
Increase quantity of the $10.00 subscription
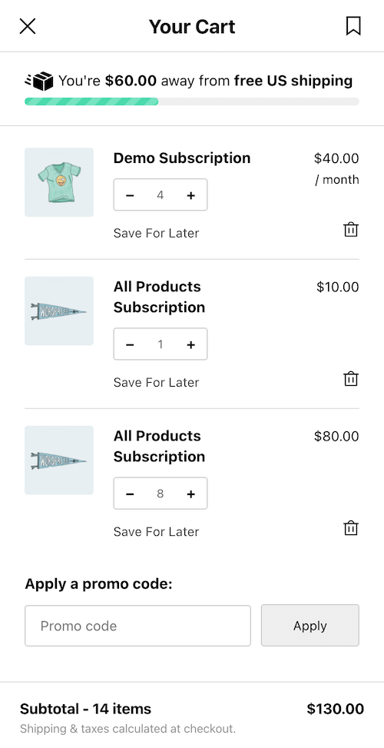click(x=191, y=344)
